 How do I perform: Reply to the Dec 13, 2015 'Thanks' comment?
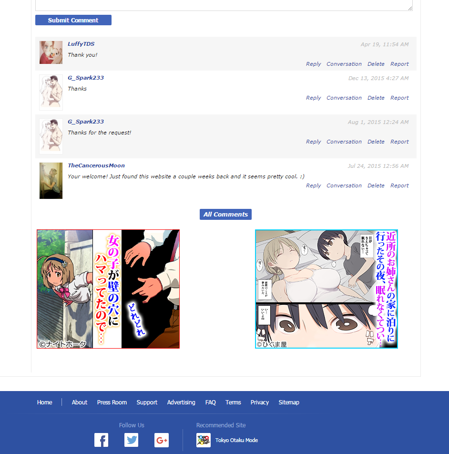pyautogui.click(x=313, y=98)
